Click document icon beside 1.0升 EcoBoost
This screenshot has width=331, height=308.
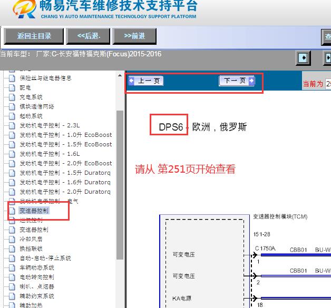pyautogui.click(x=12, y=135)
